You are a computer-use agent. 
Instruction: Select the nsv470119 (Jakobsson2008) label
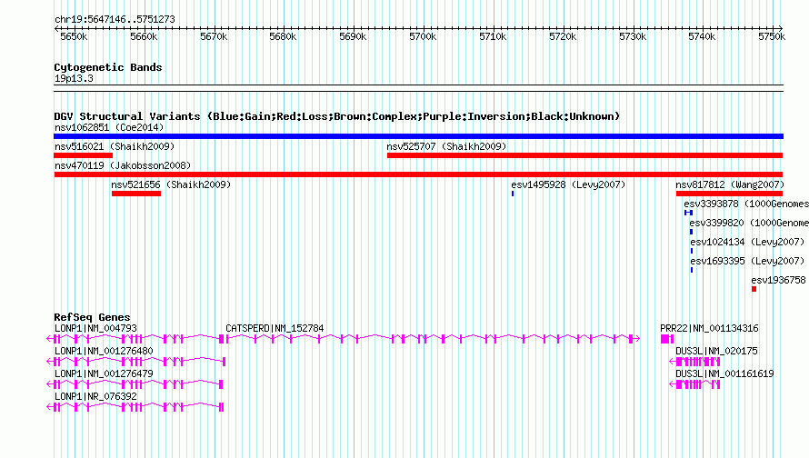point(123,165)
